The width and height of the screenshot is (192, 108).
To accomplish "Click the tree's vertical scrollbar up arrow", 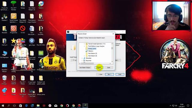I will (x=112, y=44).
